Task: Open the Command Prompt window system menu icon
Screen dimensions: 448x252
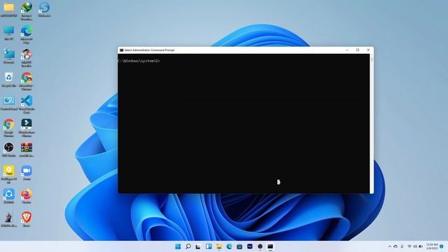Action: (x=121, y=50)
